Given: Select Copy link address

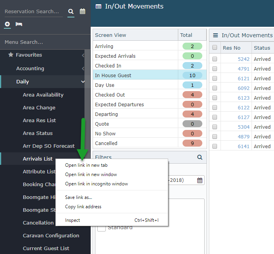Looking at the screenshot, I should click(83, 207).
